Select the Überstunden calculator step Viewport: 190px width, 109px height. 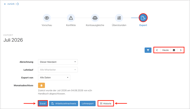119,18
